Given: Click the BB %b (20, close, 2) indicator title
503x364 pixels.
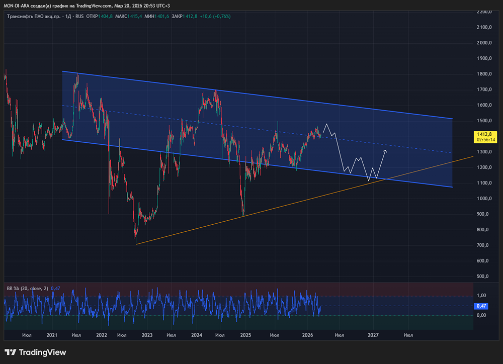Looking at the screenshot, I should (x=28, y=288).
